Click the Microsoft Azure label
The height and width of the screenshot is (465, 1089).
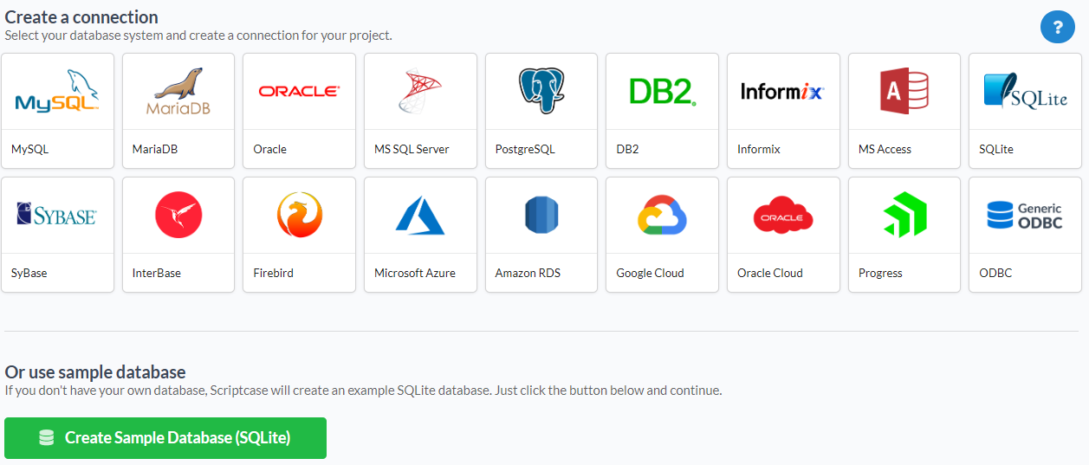pos(415,273)
